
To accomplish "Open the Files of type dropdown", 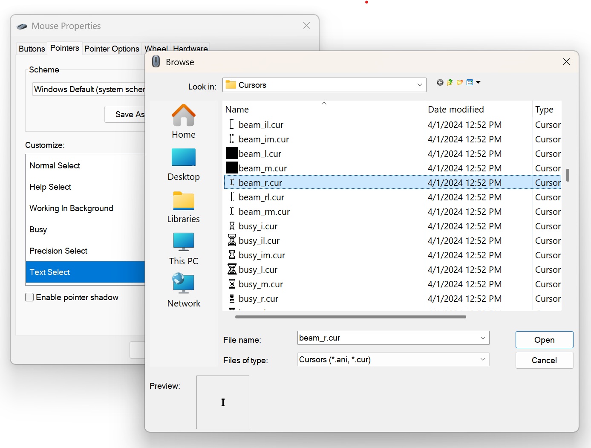I will [483, 359].
